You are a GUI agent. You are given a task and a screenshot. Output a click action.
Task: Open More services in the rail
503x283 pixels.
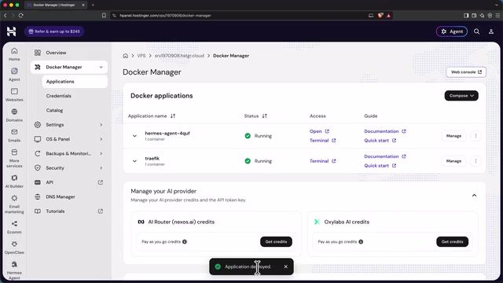click(14, 158)
